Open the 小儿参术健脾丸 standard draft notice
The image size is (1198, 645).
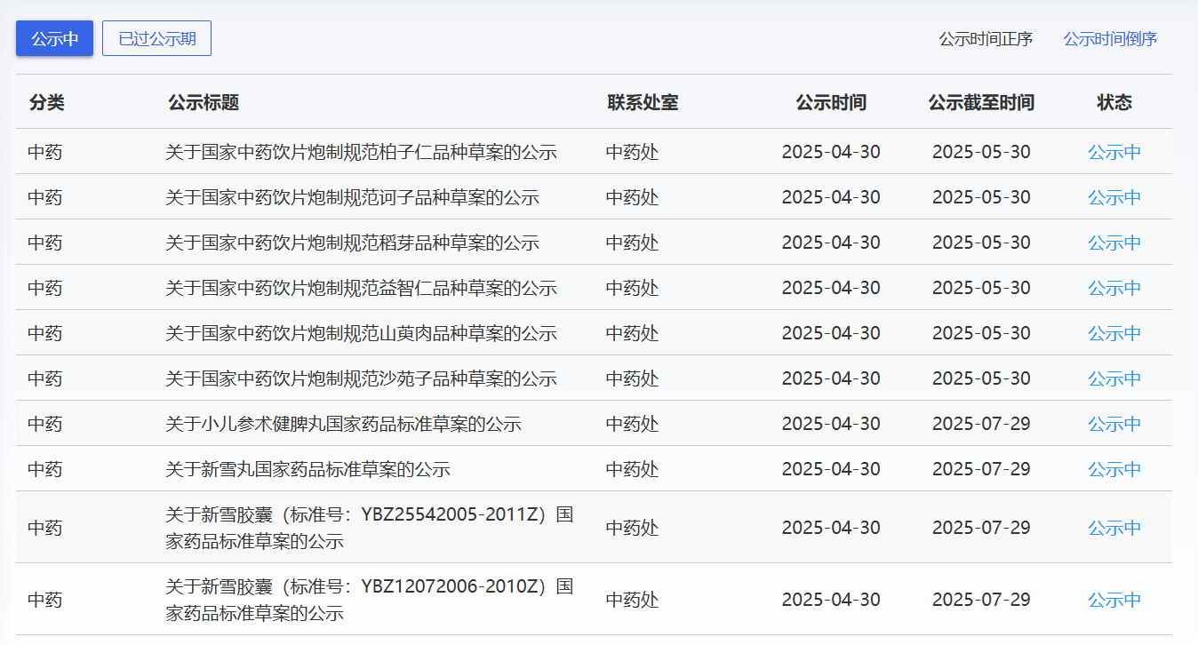coord(343,424)
